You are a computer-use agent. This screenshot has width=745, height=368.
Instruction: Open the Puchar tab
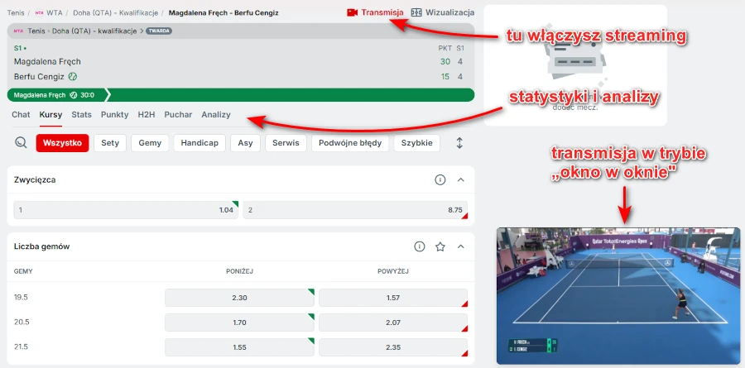pyautogui.click(x=178, y=114)
